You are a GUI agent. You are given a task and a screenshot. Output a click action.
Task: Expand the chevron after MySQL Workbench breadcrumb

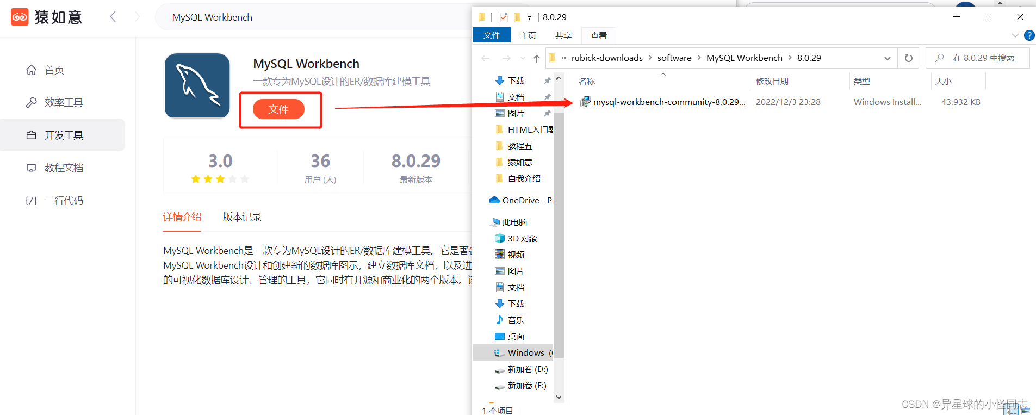790,58
